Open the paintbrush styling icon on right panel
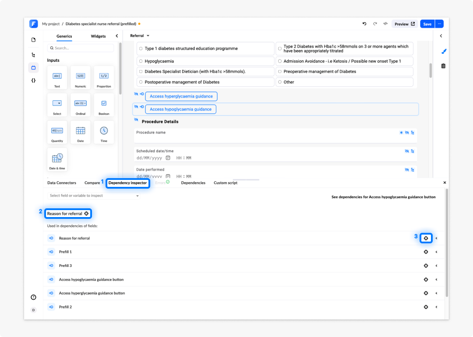Screen dimensions: 473x337 pos(443,52)
